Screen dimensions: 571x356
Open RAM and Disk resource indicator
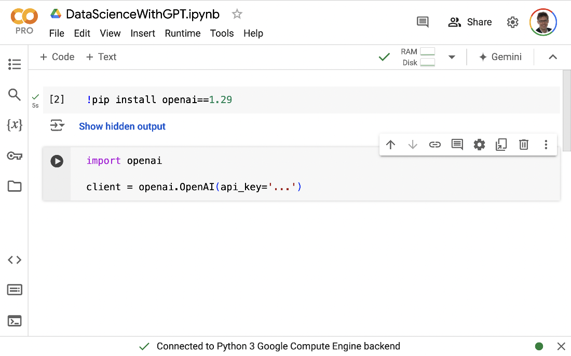418,57
